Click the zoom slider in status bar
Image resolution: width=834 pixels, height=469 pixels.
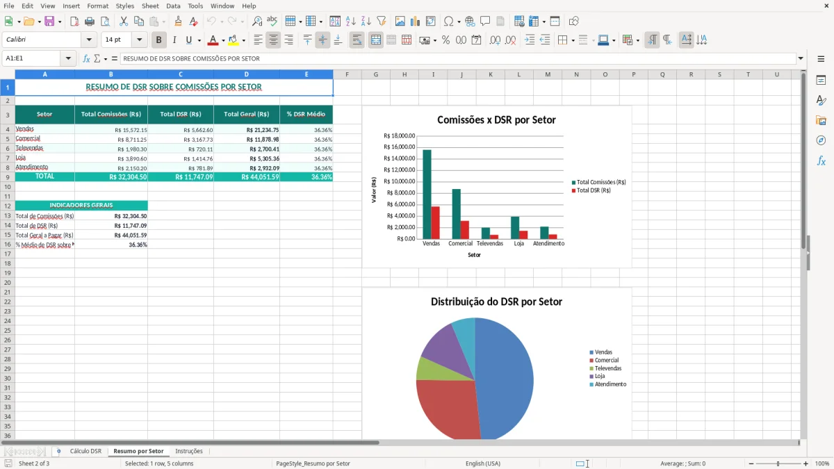pyautogui.click(x=778, y=463)
